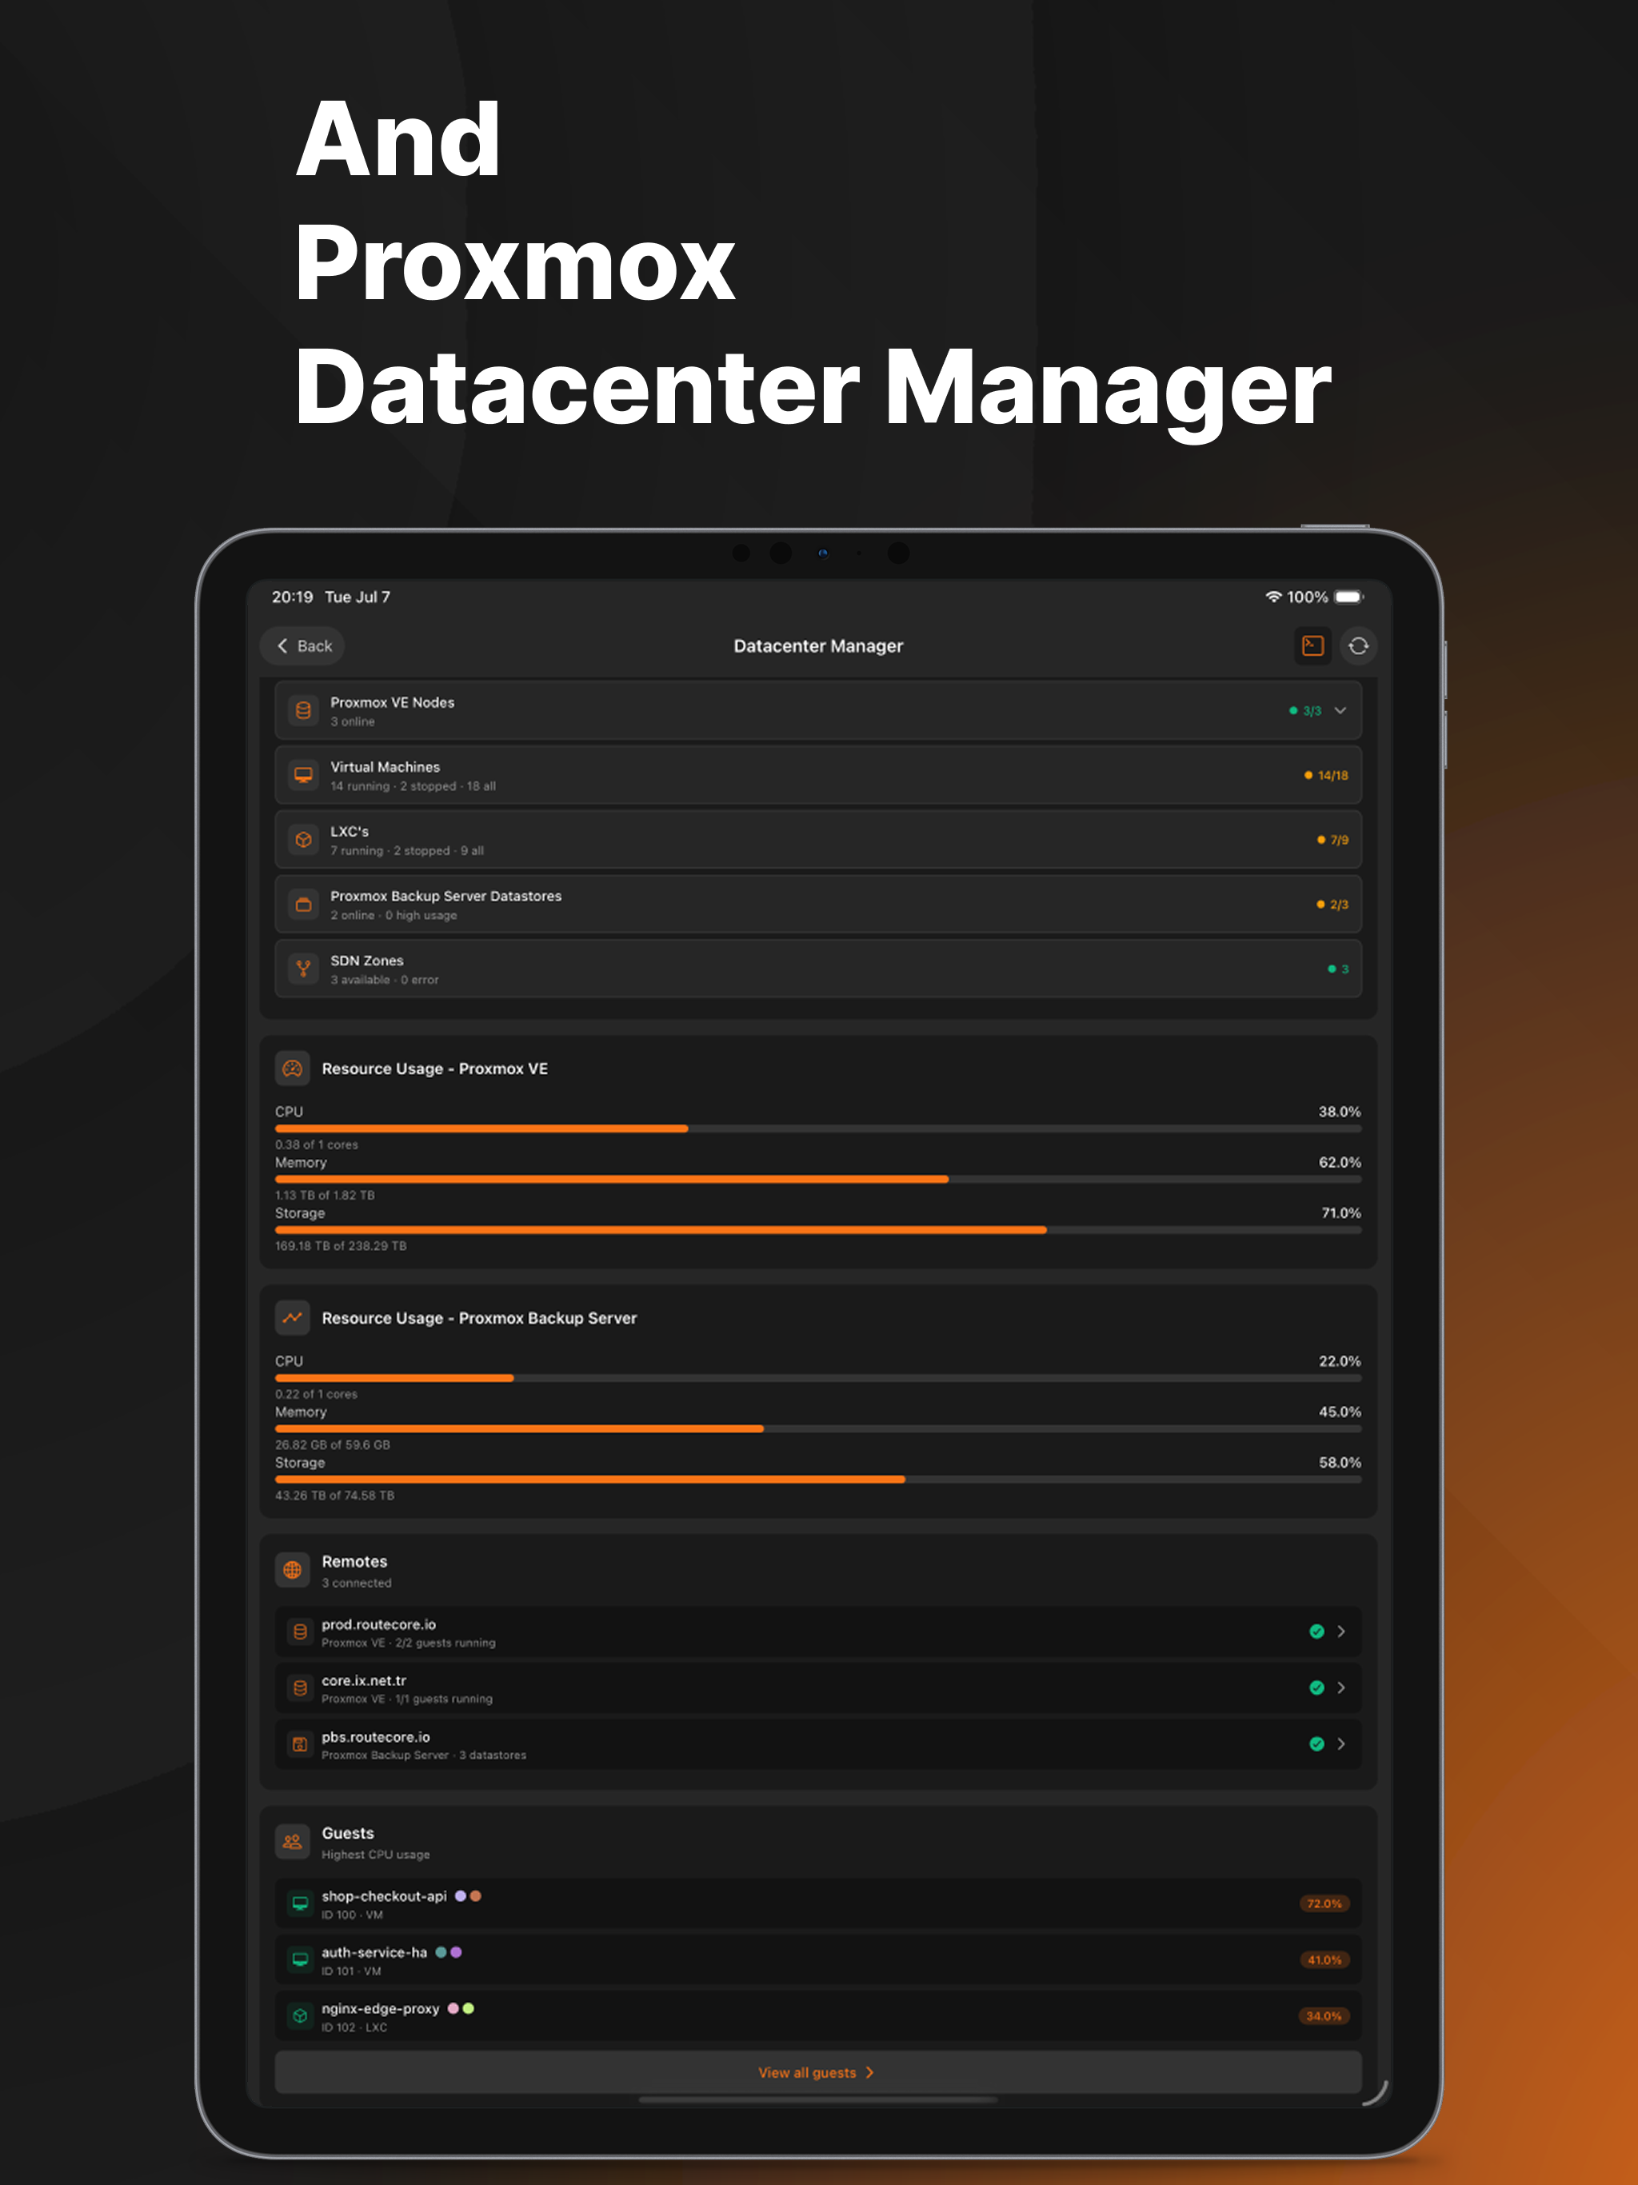Image resolution: width=1638 pixels, height=2185 pixels.
Task: Open the prod.routecore.io remote
Action: click(818, 1632)
